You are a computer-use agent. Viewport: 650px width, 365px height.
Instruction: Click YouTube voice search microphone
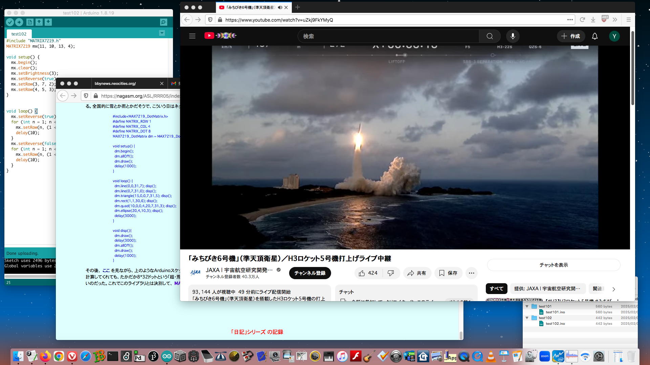(x=513, y=36)
